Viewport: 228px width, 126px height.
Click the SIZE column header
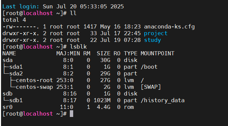tap(104, 54)
